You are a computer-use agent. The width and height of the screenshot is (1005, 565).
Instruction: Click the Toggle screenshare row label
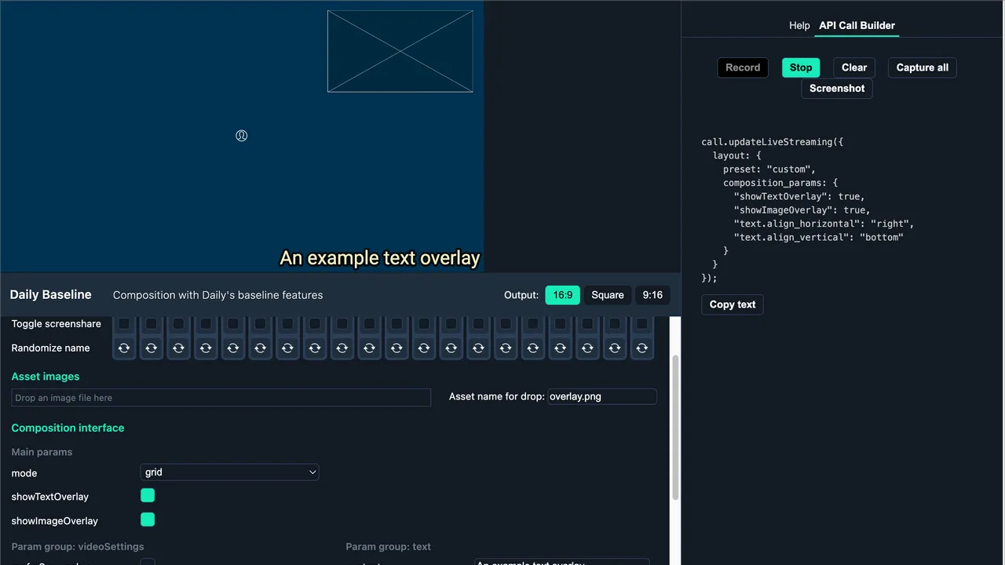point(57,323)
